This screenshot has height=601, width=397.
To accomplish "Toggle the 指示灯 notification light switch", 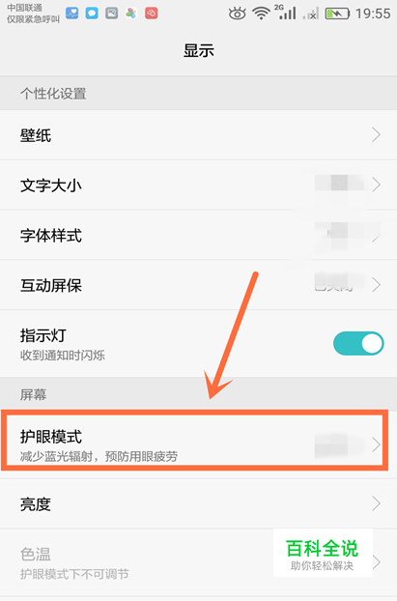I will [358, 343].
